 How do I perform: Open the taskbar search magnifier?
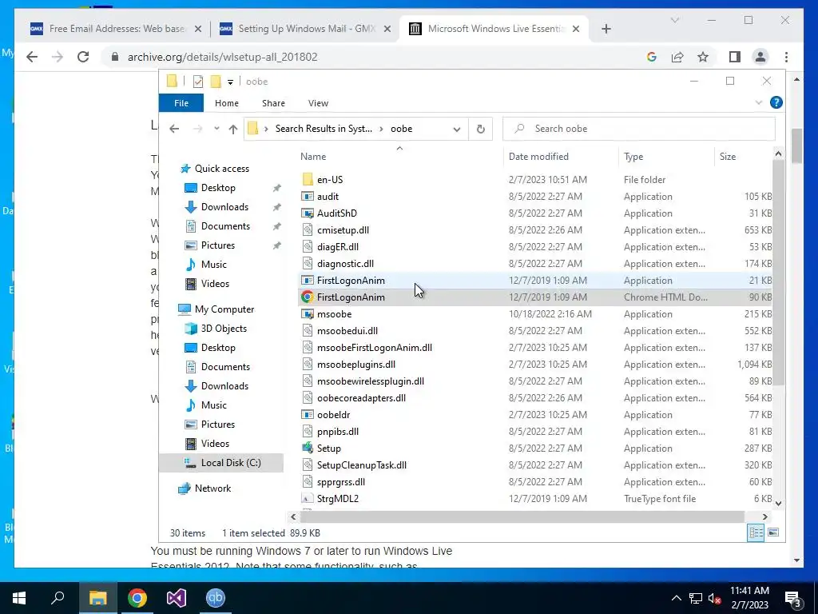[58, 598]
